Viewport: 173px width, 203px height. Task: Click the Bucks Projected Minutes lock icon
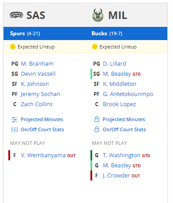tap(97, 119)
